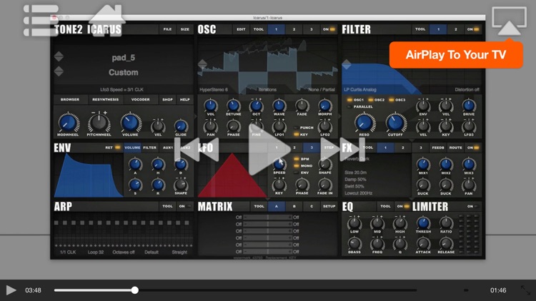Open the MATRIX SETUP page
Image resolution: width=536 pixels, height=301 pixels.
click(329, 206)
